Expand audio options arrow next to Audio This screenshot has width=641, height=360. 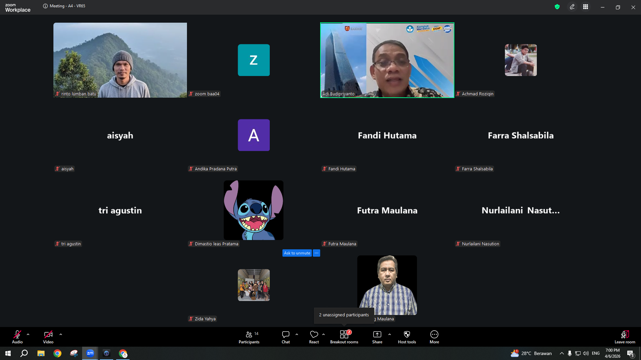[28, 334]
